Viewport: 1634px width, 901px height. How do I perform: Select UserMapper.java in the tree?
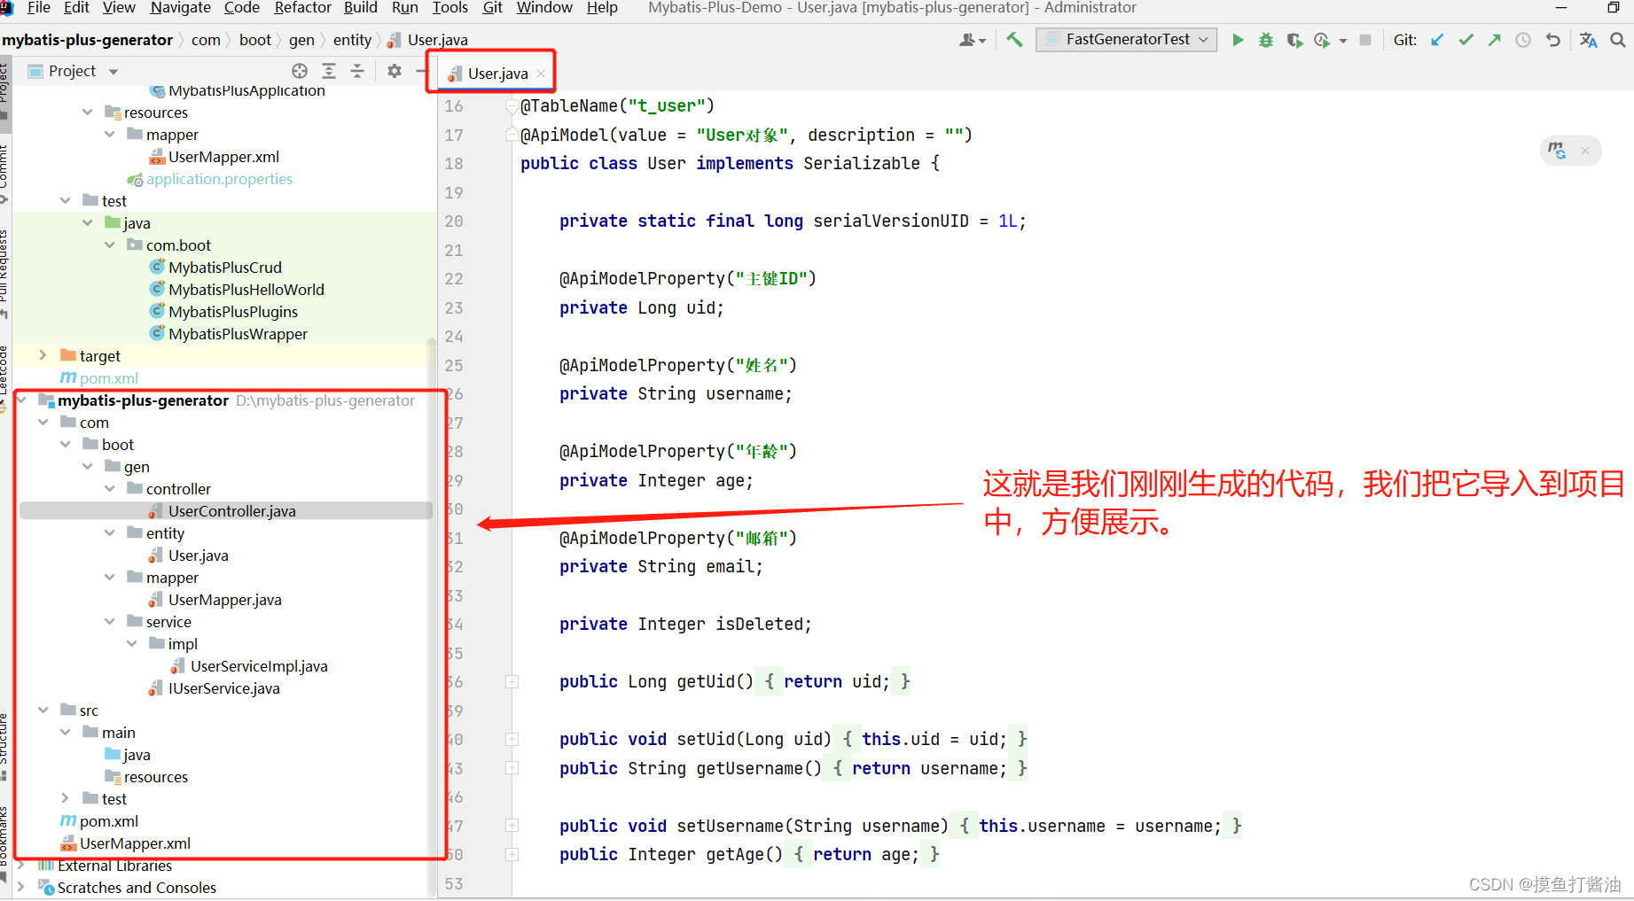point(225,600)
